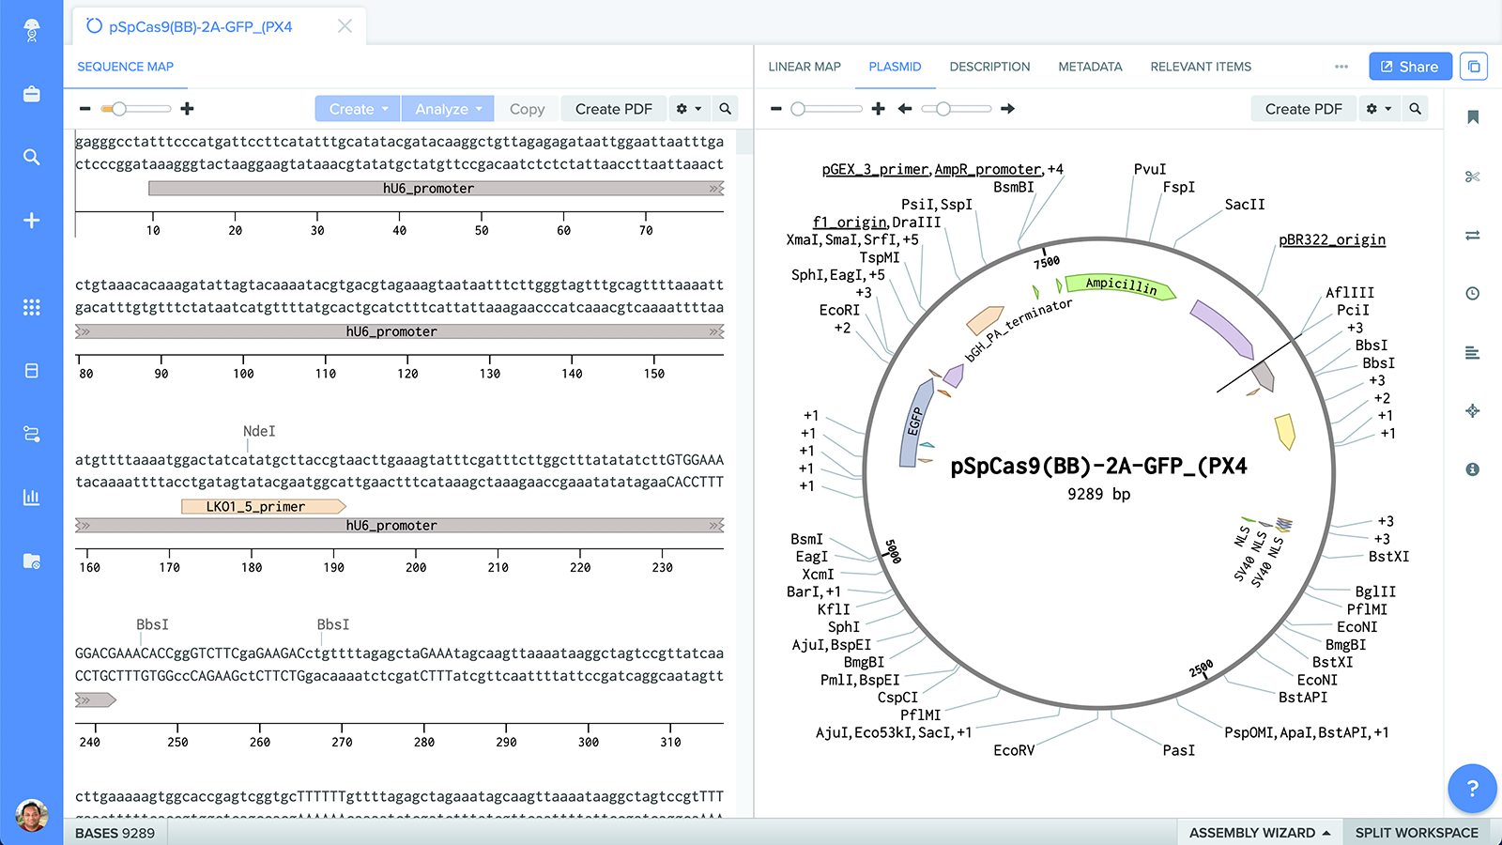Click the info icon in right sidebar
Screen dimensions: 1502x845
[x=1472, y=469]
